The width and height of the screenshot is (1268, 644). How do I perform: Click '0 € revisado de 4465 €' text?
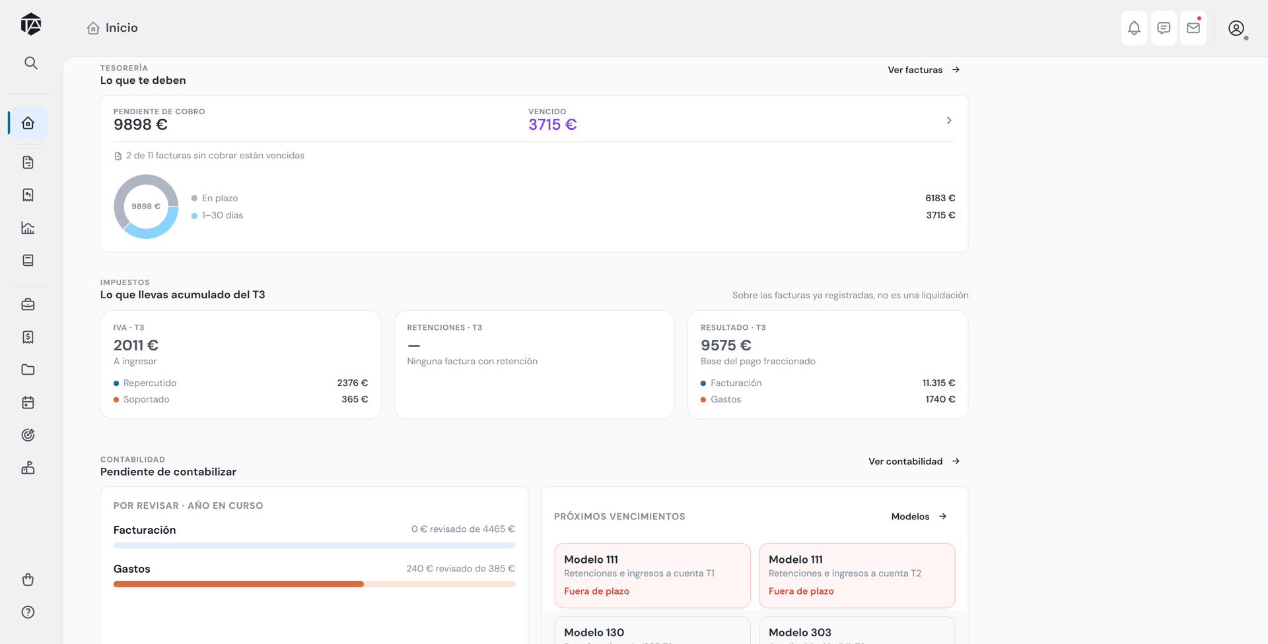(x=463, y=529)
